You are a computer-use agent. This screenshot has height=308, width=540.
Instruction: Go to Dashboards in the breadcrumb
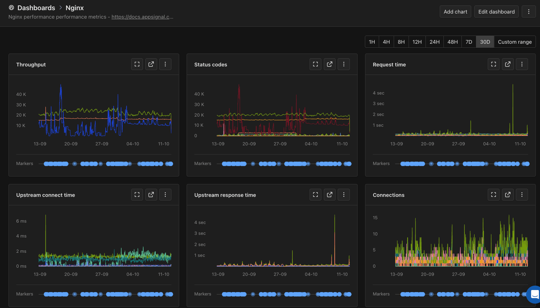pos(36,7)
